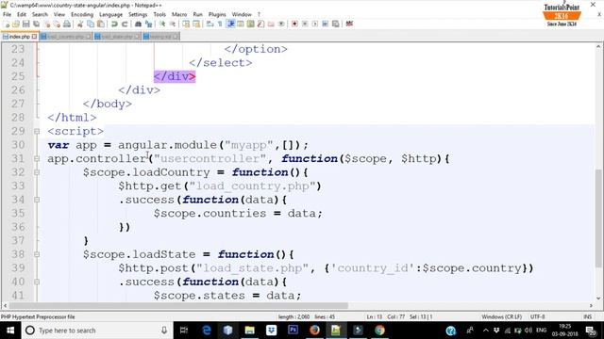The width and height of the screenshot is (604, 339).
Task: Click the Ln : 13 position field in the status bar
Action: [x=374, y=316]
